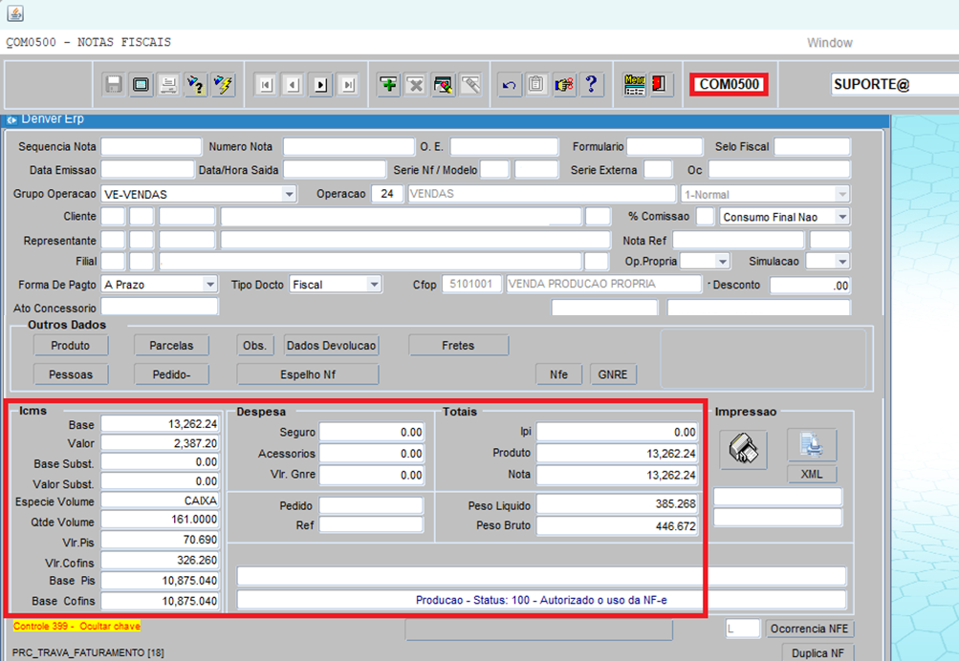Click the undo arrow toolbar icon
Image resolution: width=959 pixels, height=661 pixels.
pos(510,85)
